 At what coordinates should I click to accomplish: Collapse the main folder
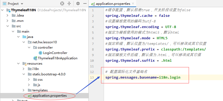[13, 32]
